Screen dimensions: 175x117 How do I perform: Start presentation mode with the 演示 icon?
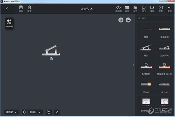144,9
